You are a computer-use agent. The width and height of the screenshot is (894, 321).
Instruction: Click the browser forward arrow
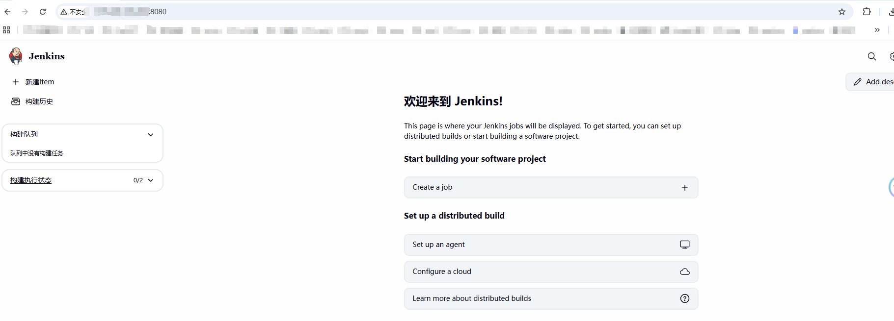[x=25, y=12]
